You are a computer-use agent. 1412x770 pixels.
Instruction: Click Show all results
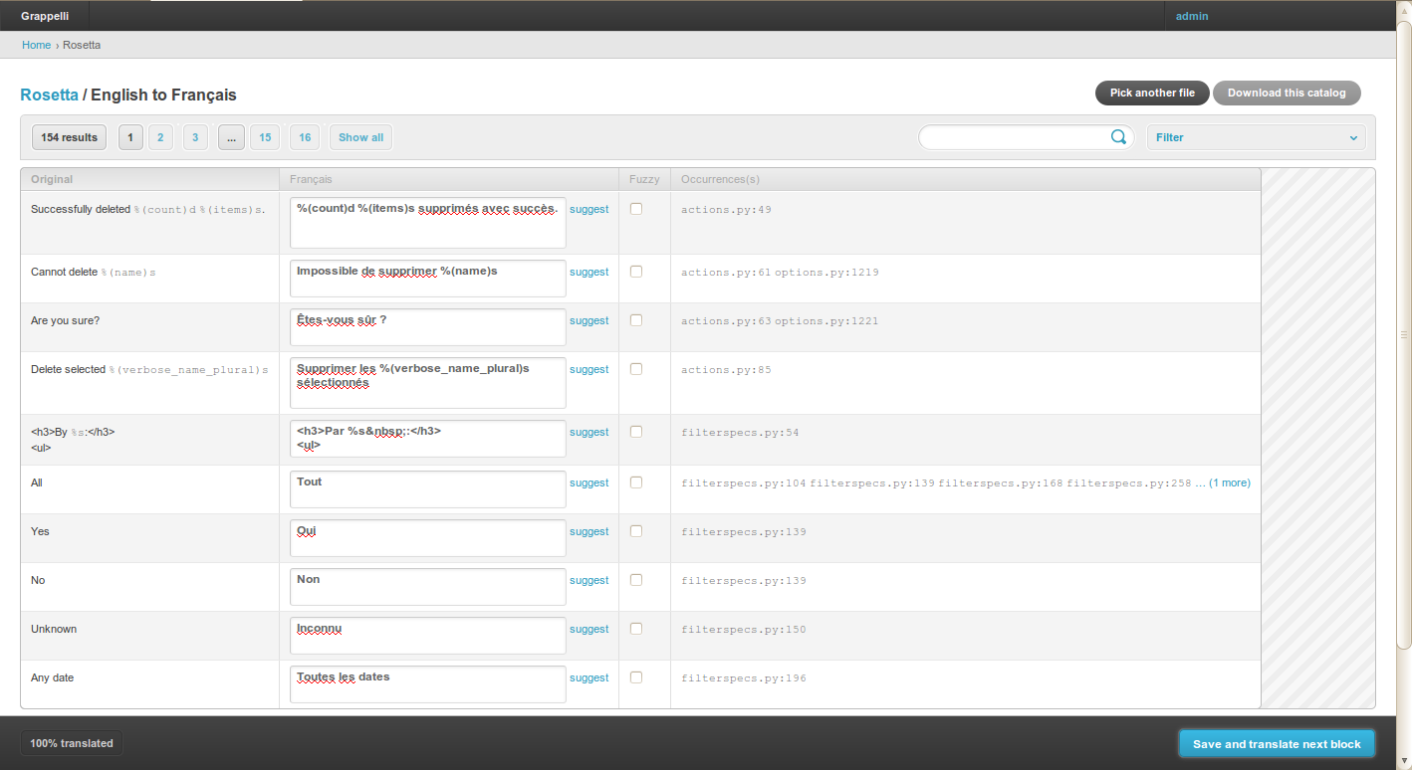(360, 137)
